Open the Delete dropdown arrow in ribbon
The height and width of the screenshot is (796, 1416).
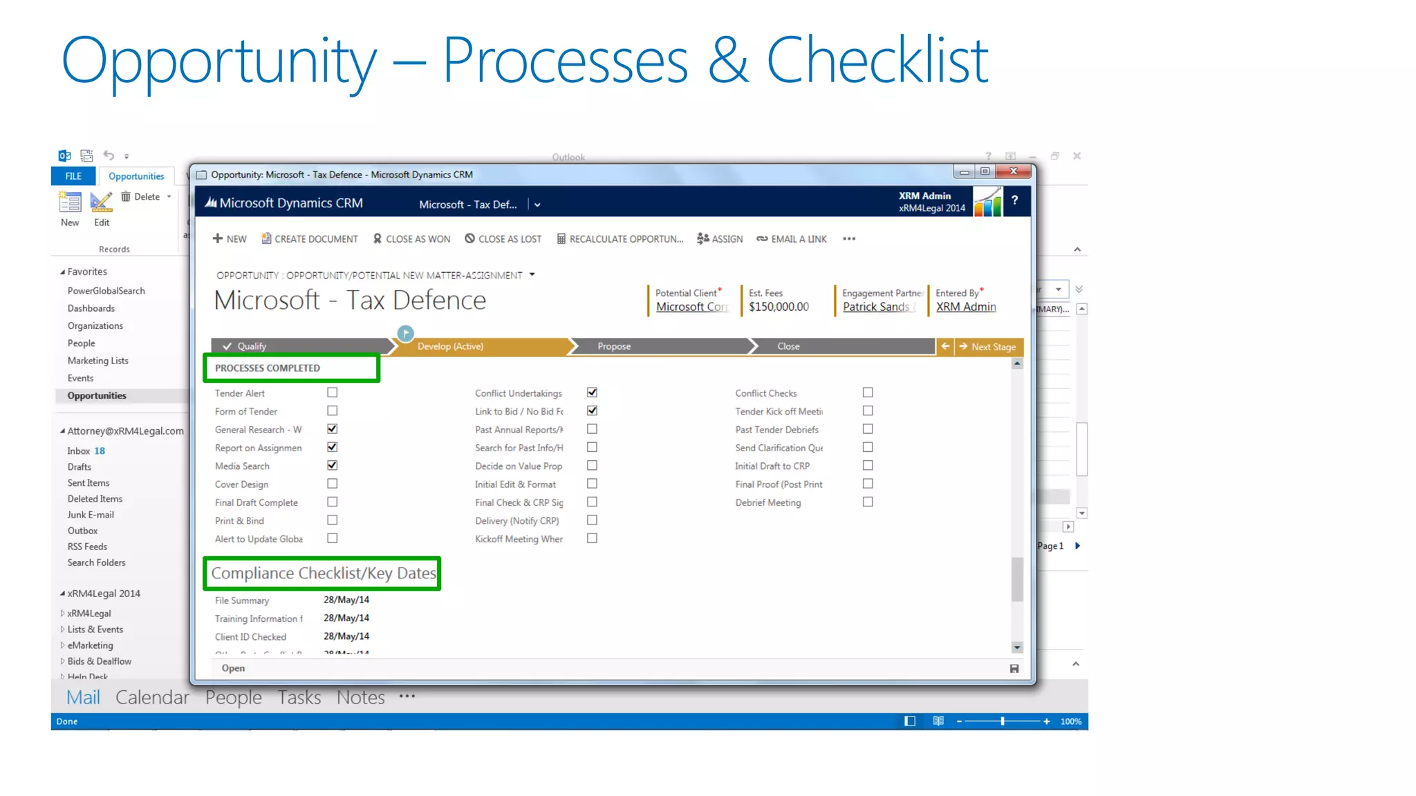[169, 197]
